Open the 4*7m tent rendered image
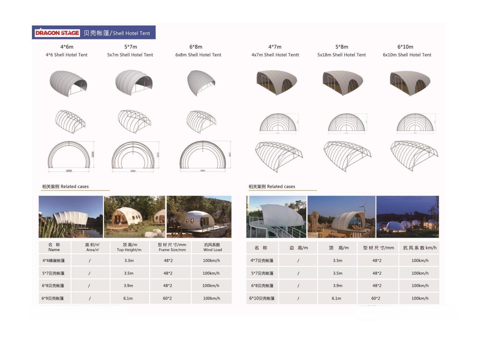 (x=277, y=83)
